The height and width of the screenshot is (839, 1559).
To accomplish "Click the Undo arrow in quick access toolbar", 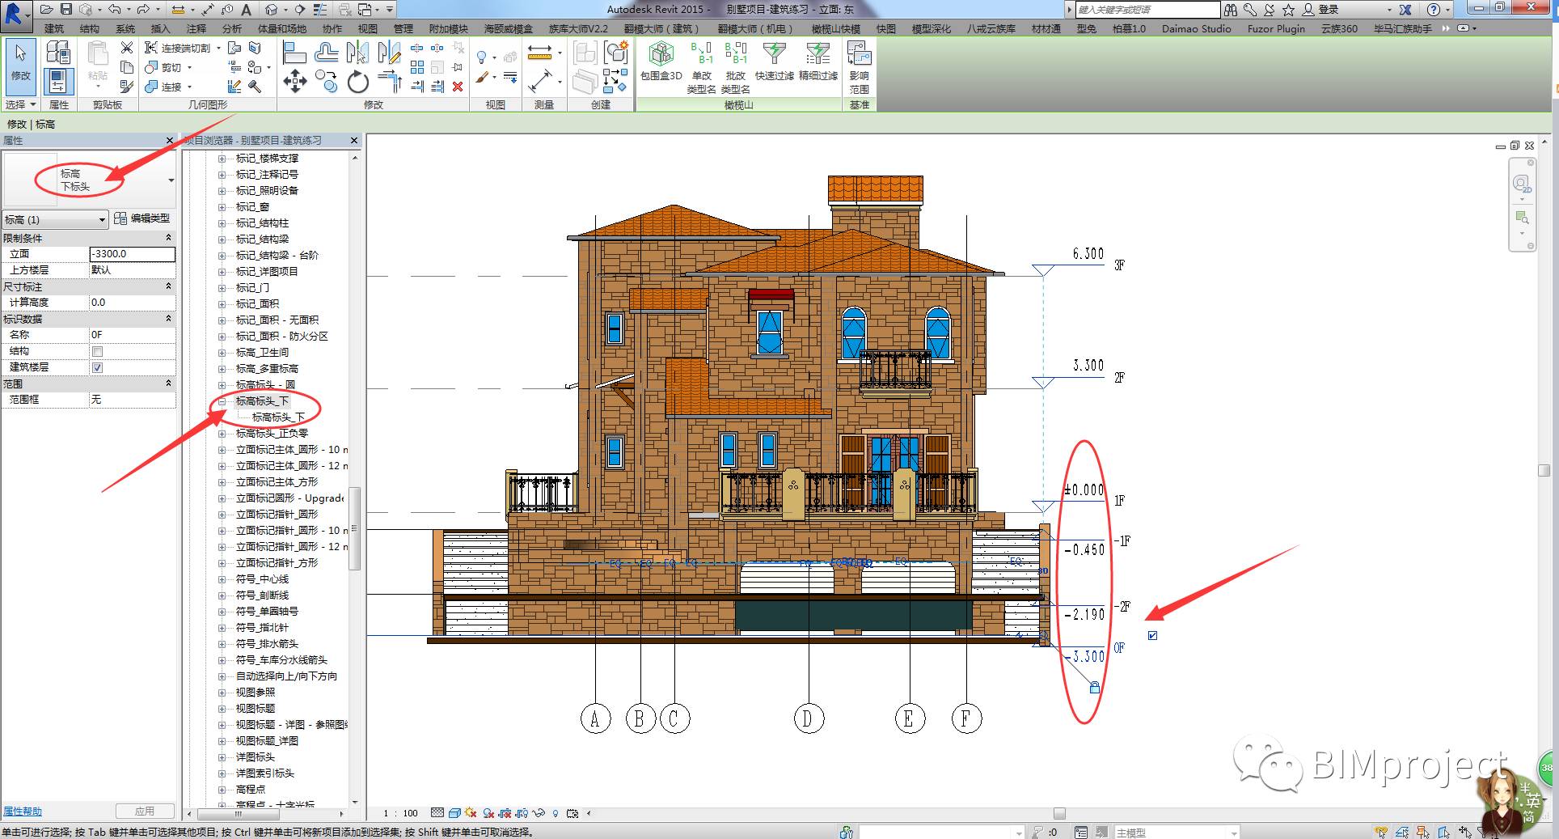I will (114, 10).
